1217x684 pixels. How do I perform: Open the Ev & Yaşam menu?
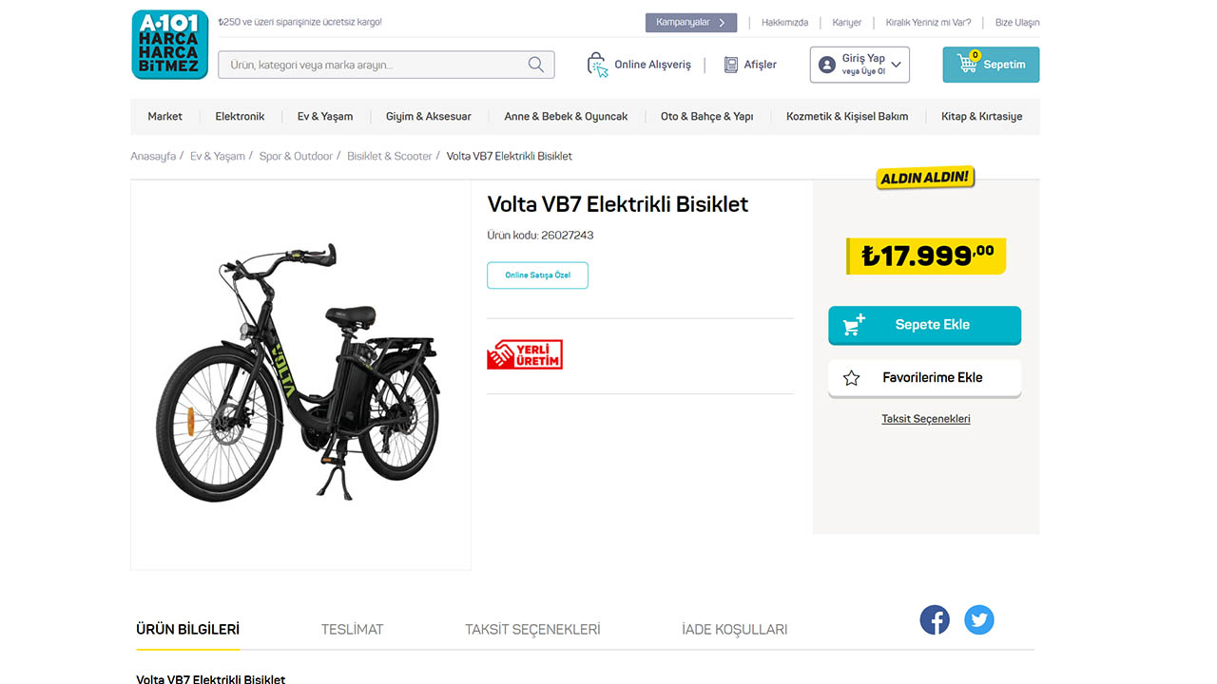pos(325,117)
